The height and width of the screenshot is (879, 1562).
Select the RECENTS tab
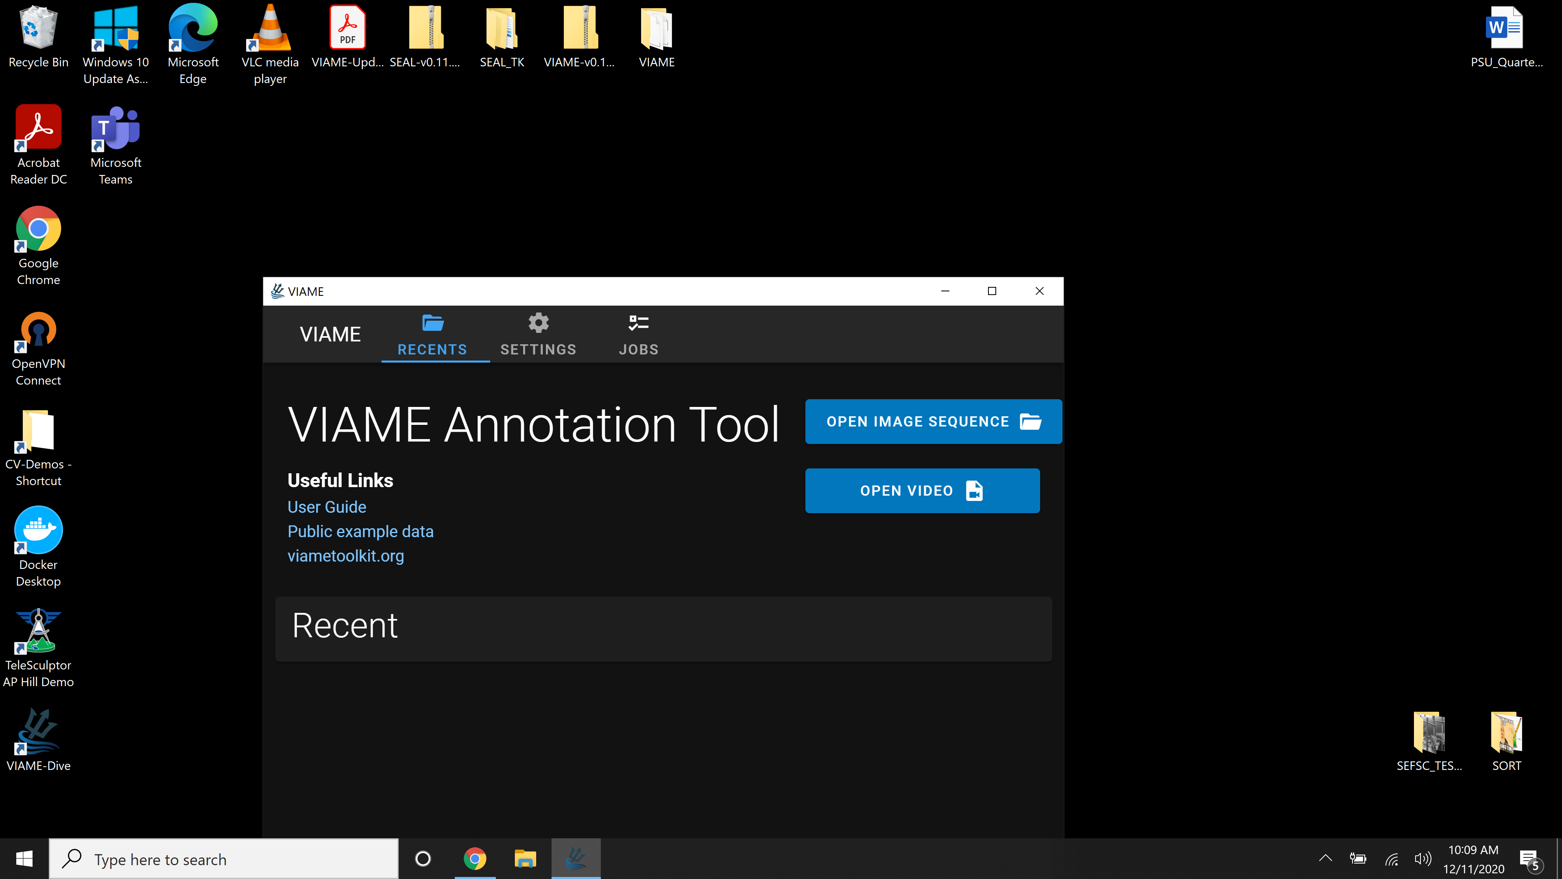coord(432,334)
